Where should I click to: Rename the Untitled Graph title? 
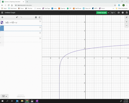click(10, 13)
